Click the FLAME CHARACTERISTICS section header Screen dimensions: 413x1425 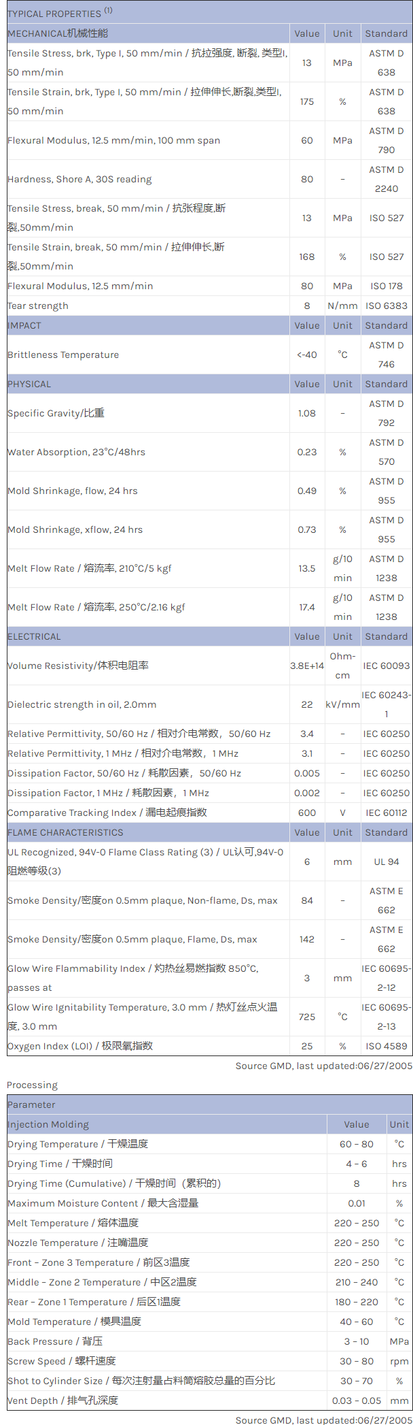(x=65, y=832)
